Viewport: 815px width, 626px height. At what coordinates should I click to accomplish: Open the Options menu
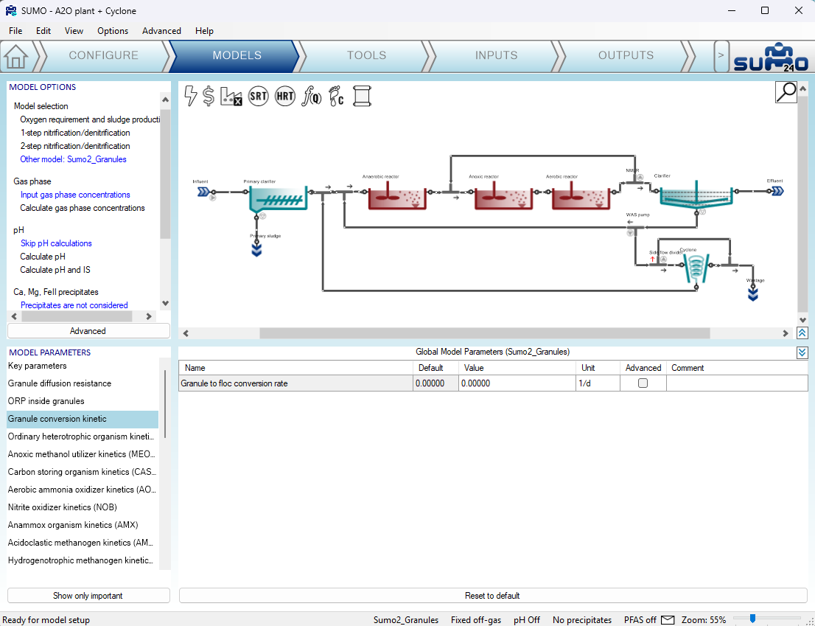click(x=113, y=31)
